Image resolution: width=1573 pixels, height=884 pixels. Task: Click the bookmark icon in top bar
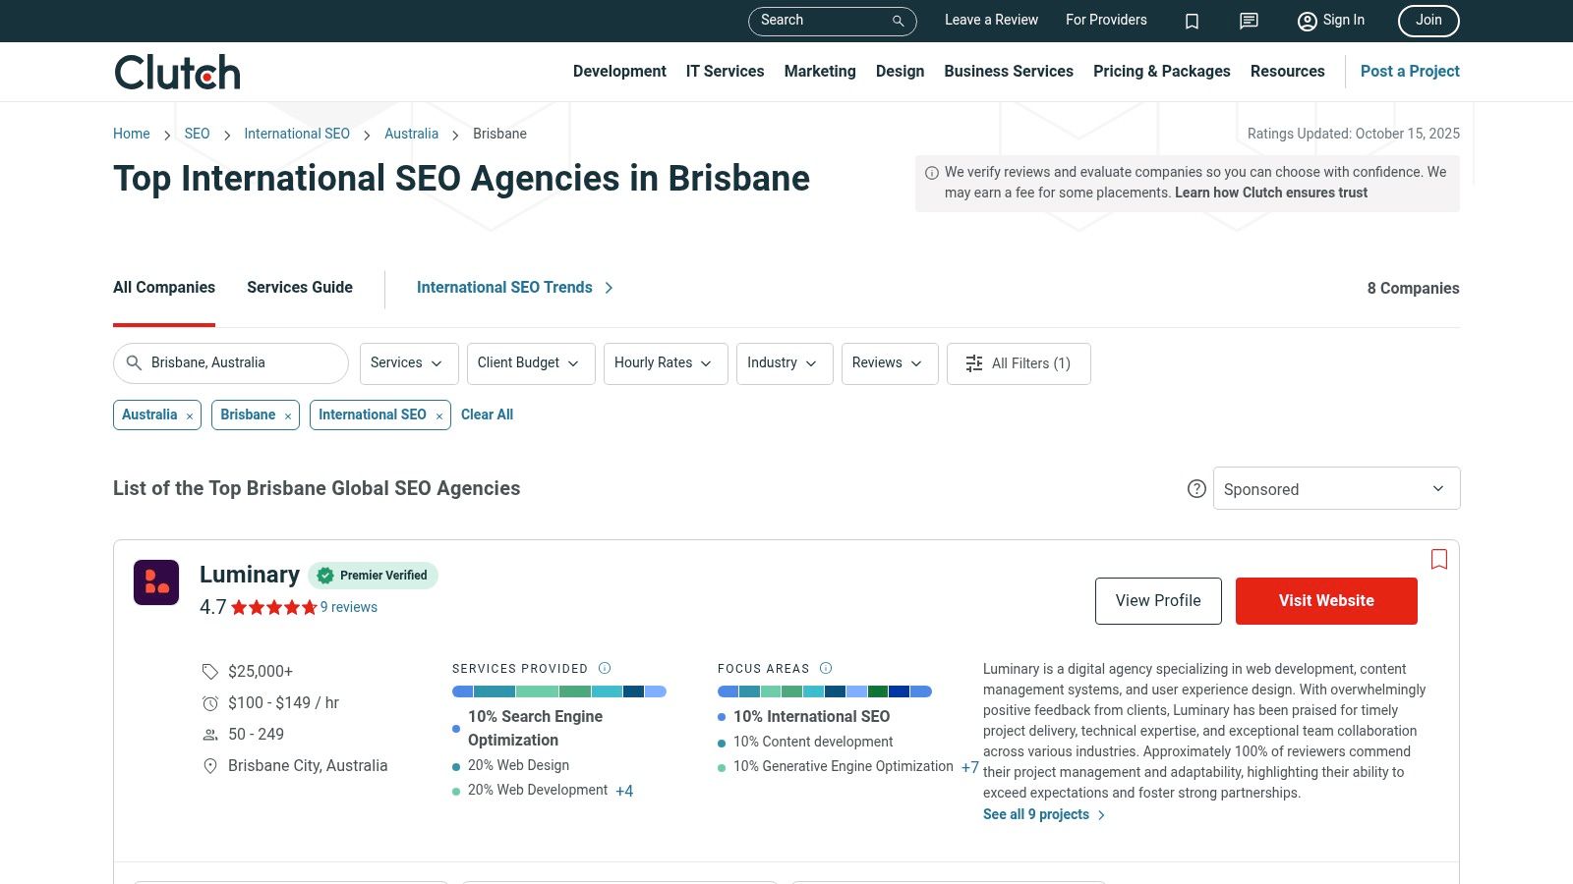(x=1192, y=21)
